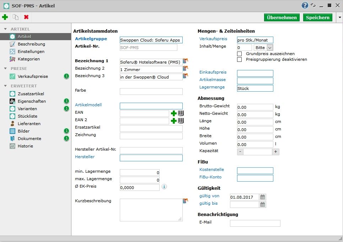
Task: Open calendar picker for gültig von
Action: 263,197
